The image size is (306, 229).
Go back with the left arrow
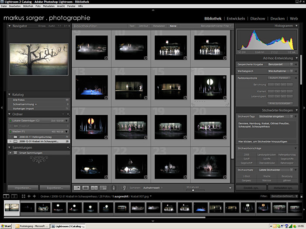29,196
